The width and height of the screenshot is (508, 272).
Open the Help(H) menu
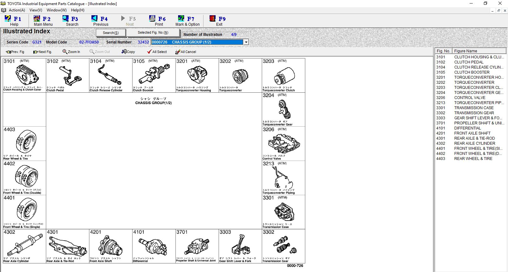78,10
